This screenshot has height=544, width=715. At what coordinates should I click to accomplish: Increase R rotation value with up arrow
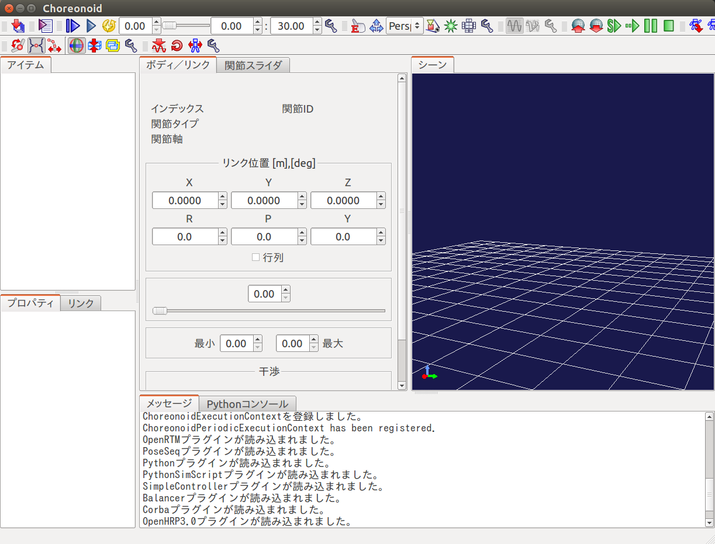(x=223, y=233)
